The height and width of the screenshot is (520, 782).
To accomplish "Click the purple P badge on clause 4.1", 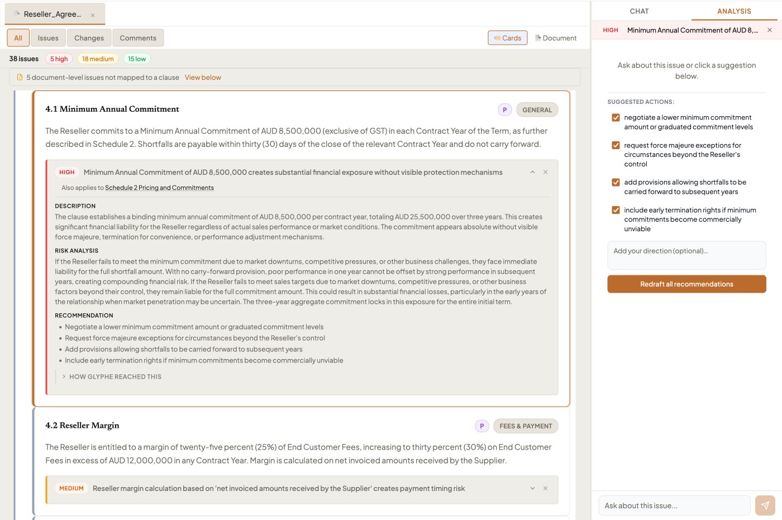I will pos(504,110).
